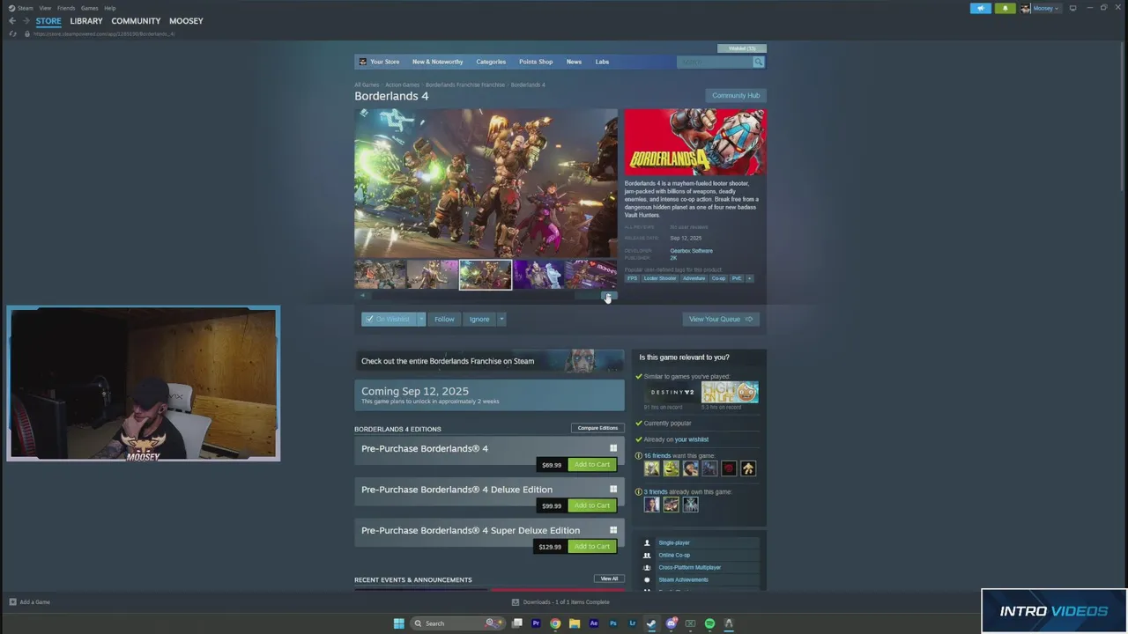Click the Online Co-op feature icon
The width and height of the screenshot is (1128, 634).
[647, 556]
